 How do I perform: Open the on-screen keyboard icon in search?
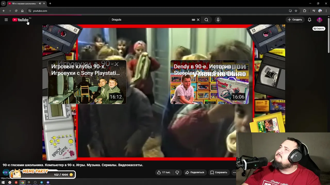click(193, 20)
